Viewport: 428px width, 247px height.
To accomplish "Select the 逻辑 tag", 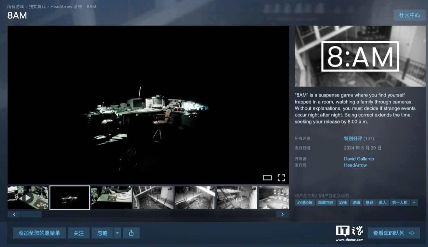I will [x=356, y=202].
